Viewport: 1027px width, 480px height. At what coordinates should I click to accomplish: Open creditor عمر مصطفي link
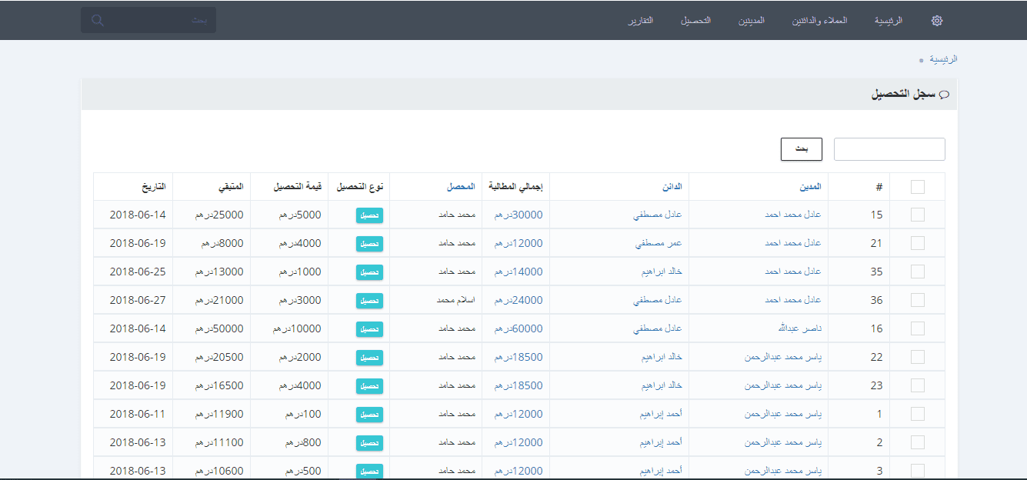pyautogui.click(x=658, y=244)
